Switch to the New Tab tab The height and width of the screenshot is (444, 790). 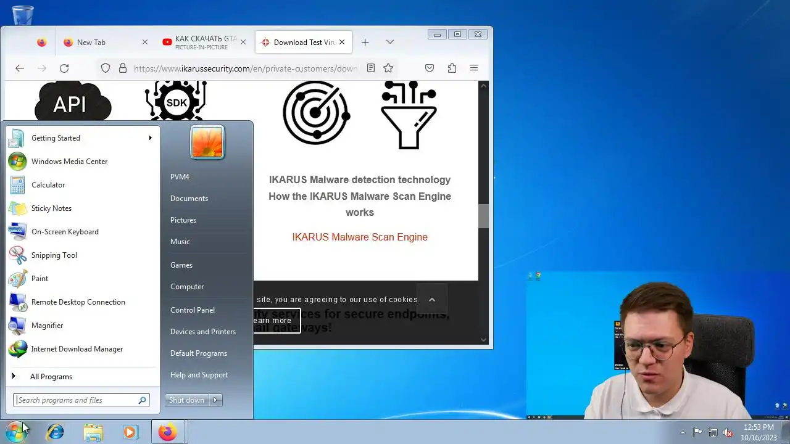tap(106, 42)
